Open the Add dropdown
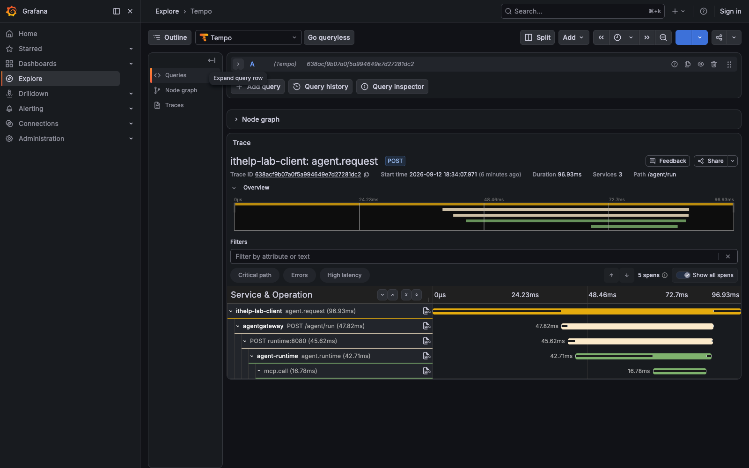Viewport: 749px width, 468px height. coord(573,37)
